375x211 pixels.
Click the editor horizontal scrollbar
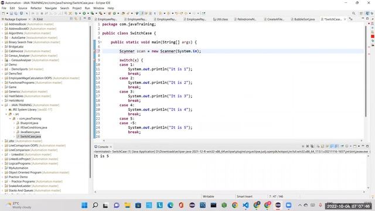[x=233, y=141]
